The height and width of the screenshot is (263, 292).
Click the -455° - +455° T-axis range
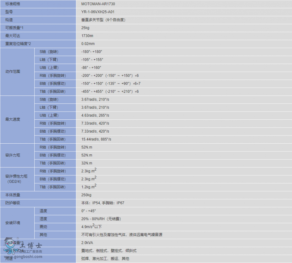(x=110, y=91)
